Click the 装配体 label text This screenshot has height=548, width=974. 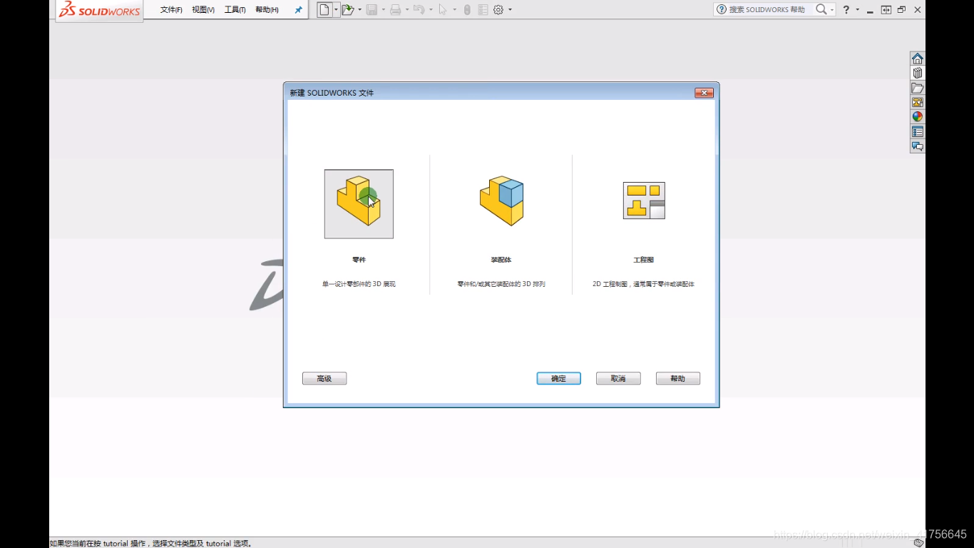point(501,260)
